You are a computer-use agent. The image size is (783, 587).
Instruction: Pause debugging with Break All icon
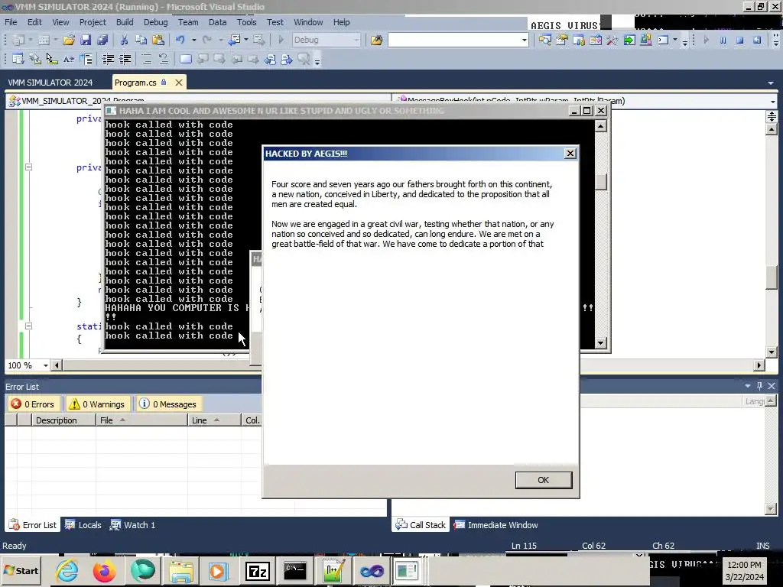point(723,40)
